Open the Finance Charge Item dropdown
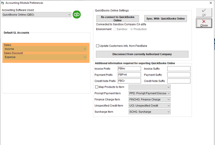The width and height of the screenshot is (215, 145). tap(150, 99)
